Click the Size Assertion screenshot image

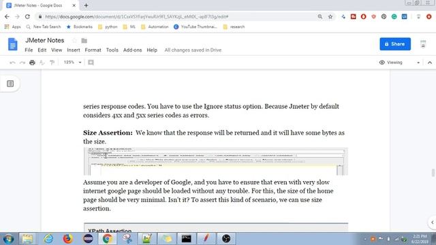click(216, 162)
